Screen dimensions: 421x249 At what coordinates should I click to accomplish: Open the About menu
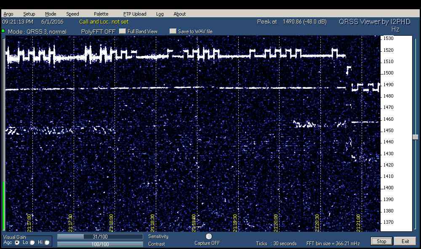[180, 14]
